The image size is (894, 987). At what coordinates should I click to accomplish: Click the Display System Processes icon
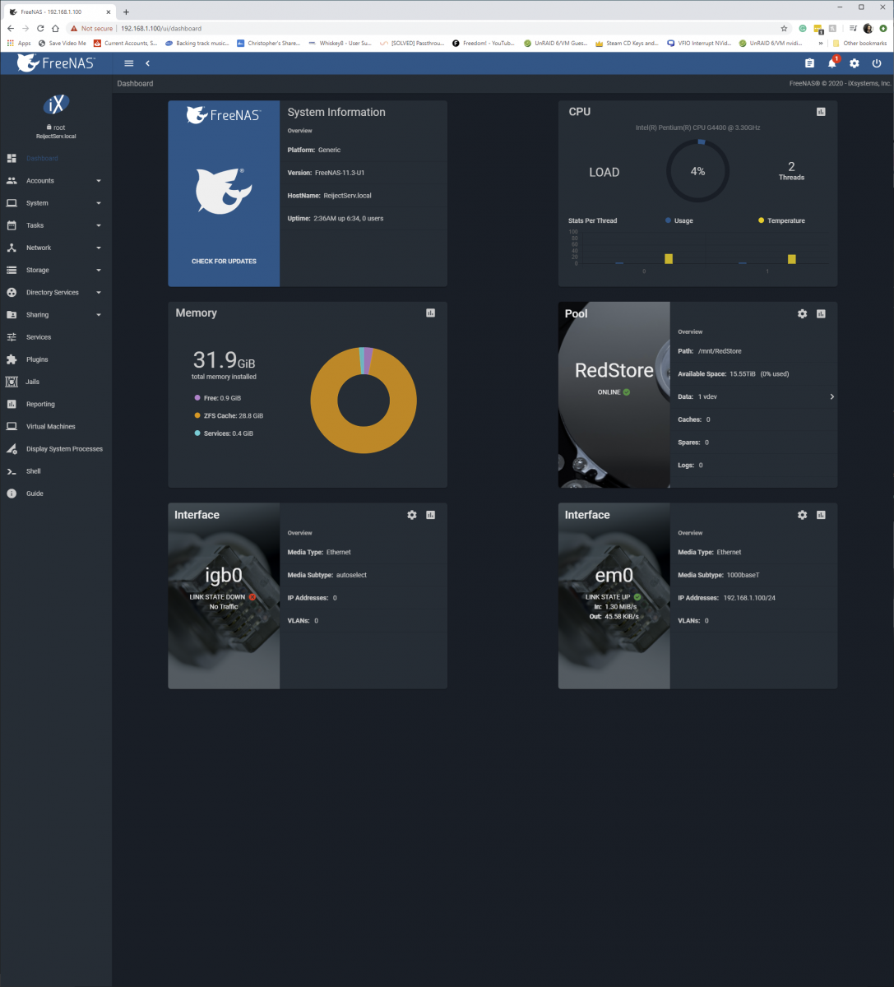coord(12,449)
